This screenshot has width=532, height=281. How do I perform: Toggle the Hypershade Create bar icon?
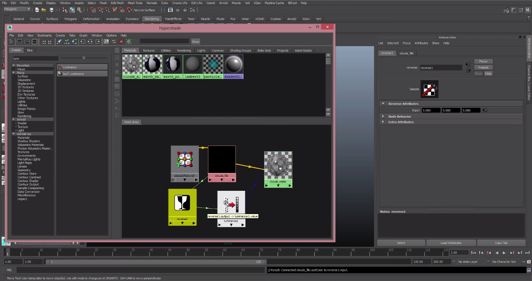click(11, 41)
